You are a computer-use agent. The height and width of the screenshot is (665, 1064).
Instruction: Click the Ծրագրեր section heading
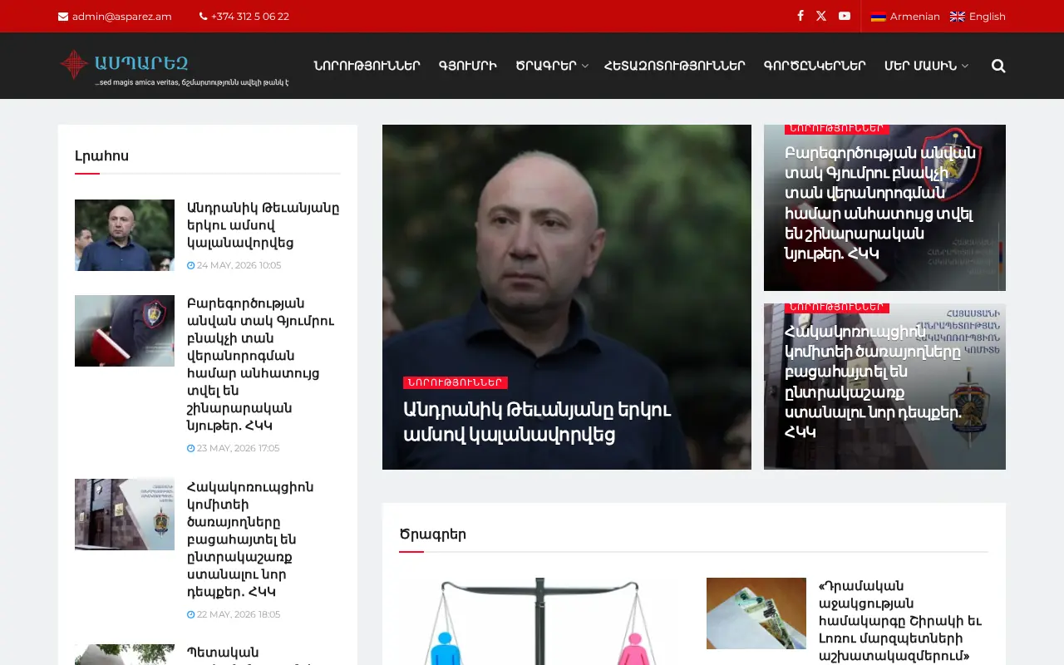[x=432, y=534]
